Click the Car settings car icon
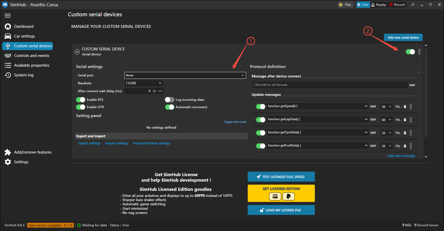 point(8,36)
